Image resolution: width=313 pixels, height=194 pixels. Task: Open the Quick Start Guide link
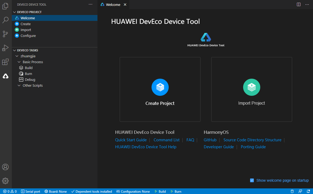coord(131,140)
